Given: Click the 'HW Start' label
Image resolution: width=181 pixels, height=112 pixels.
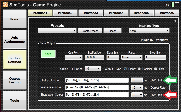Looking at the screenshot, I should (x=157, y=80).
